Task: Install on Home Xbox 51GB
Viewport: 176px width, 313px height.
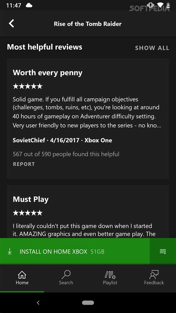Action: click(x=75, y=252)
